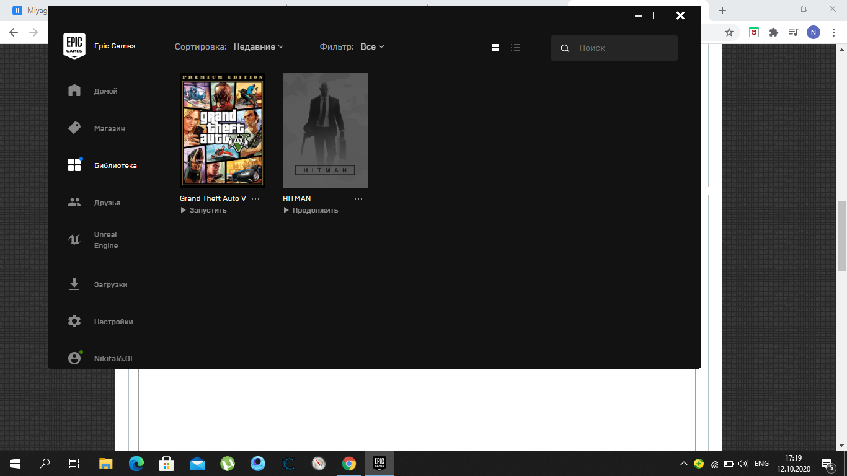
Task: Expand the Сортировка Недавние dropdown
Action: point(259,46)
